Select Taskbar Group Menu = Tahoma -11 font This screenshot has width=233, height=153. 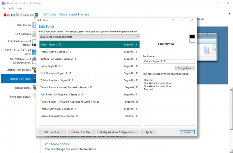point(89,116)
